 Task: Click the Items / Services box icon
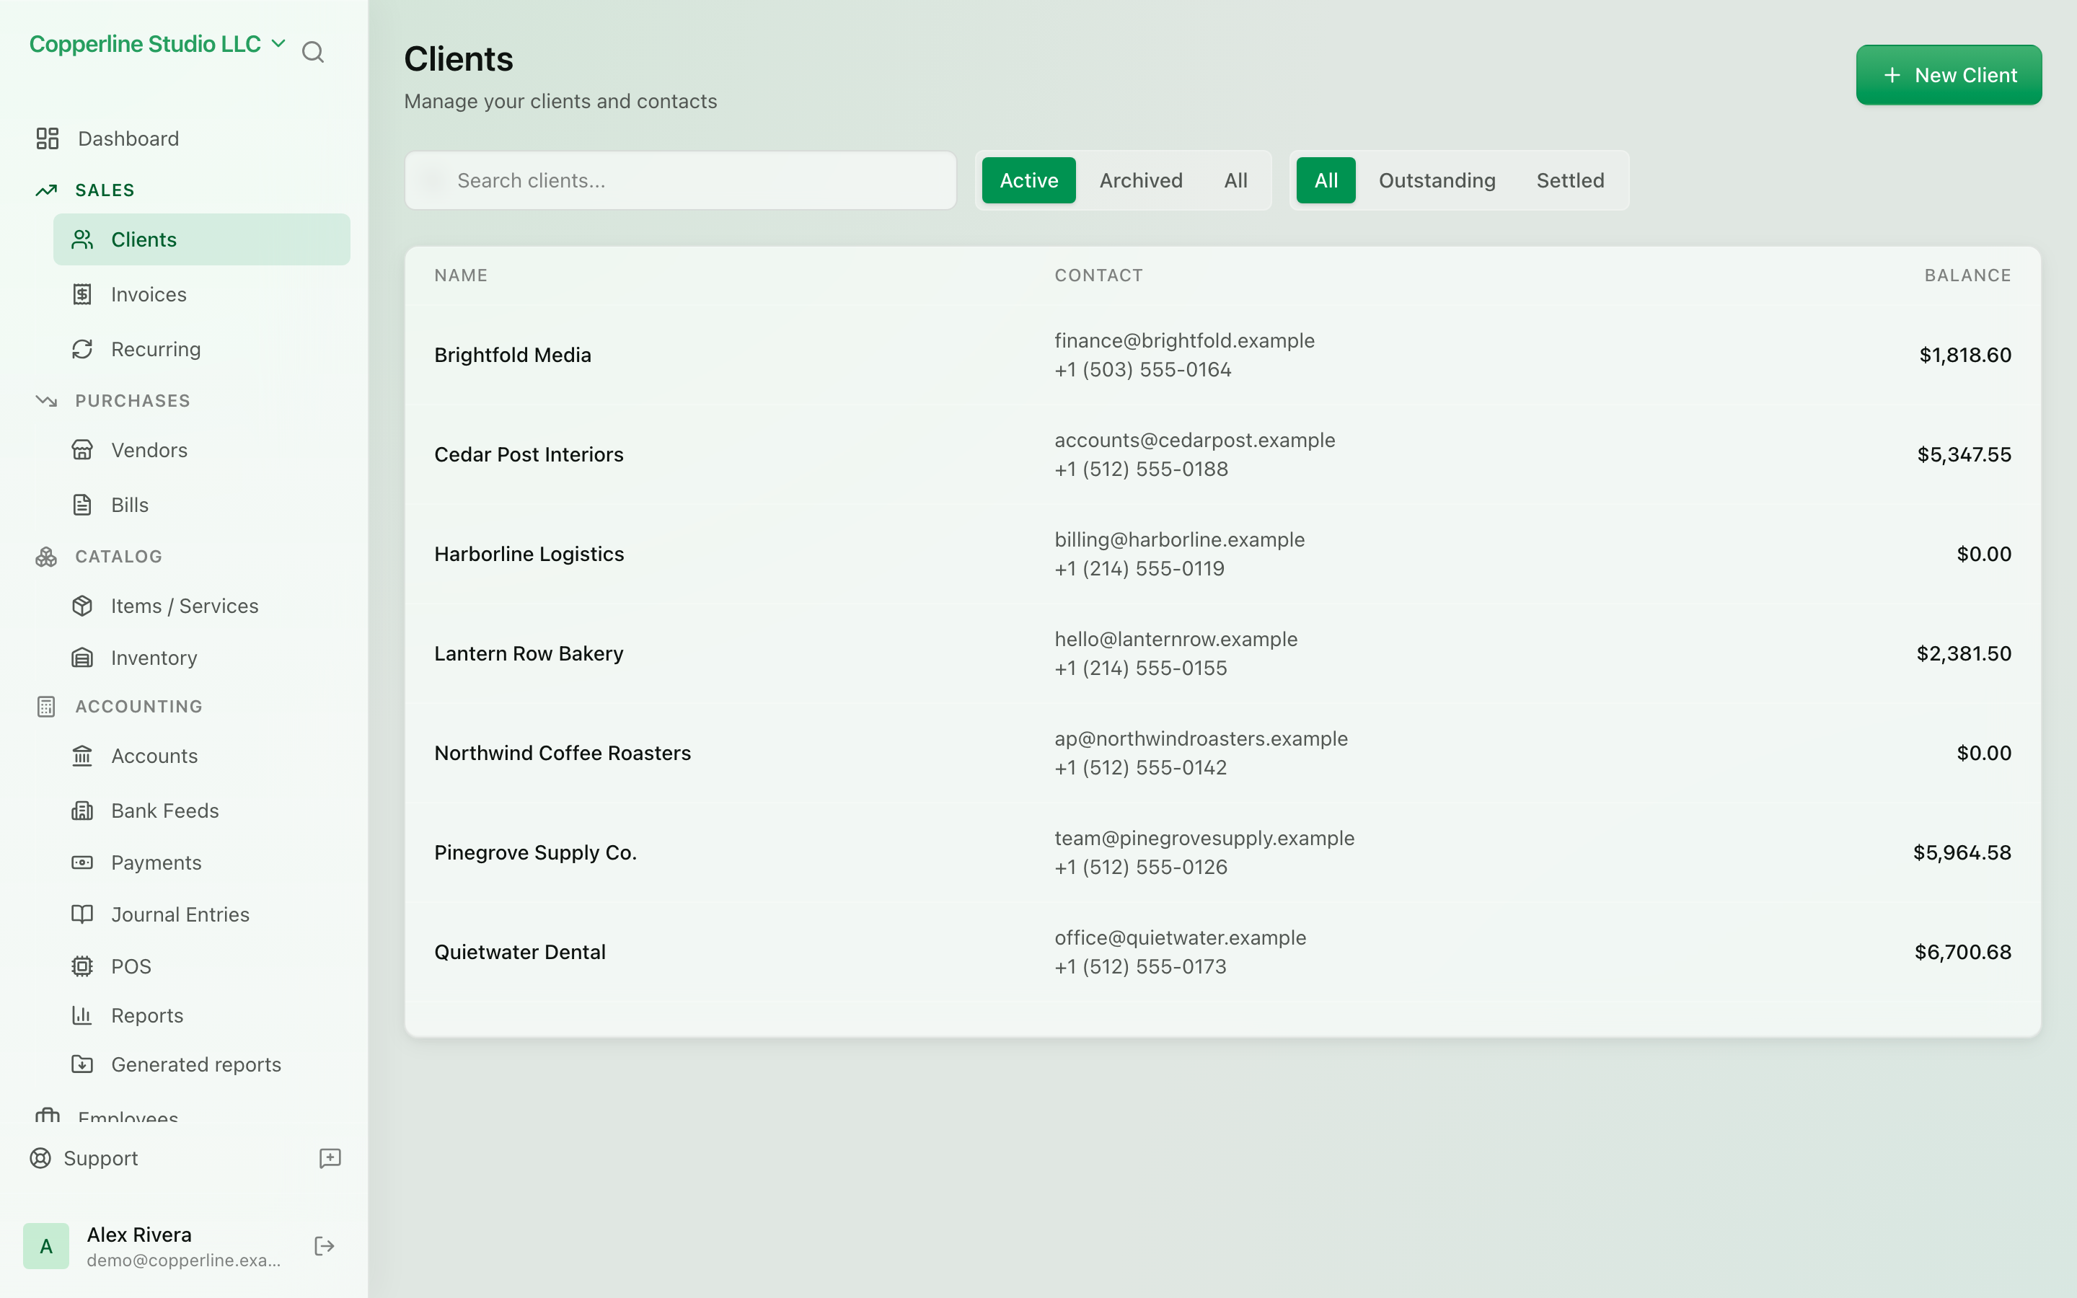click(x=82, y=606)
